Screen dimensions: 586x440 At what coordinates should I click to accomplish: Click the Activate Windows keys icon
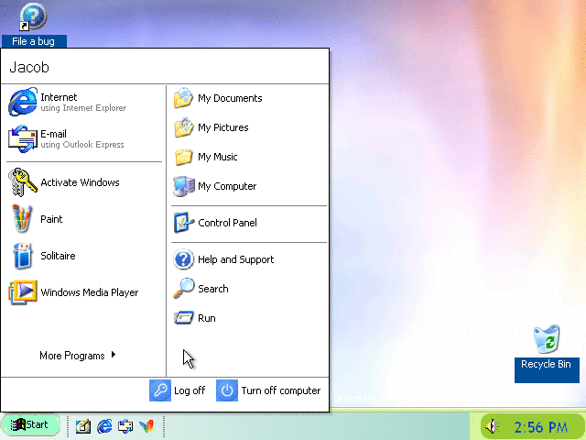(x=22, y=182)
